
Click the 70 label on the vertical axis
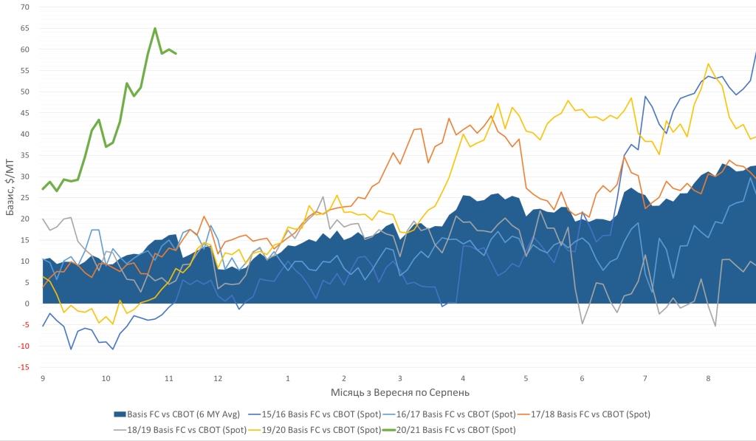point(24,7)
